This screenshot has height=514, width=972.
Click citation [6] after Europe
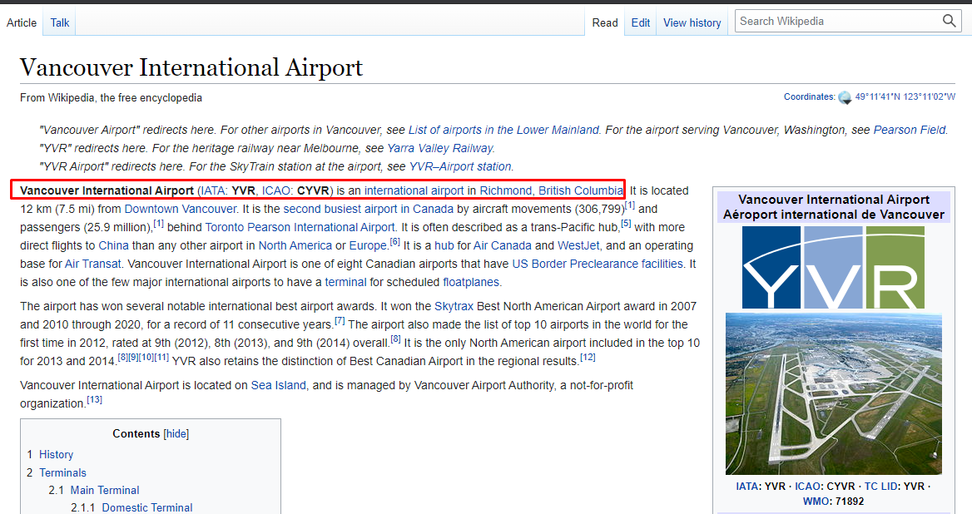[394, 241]
